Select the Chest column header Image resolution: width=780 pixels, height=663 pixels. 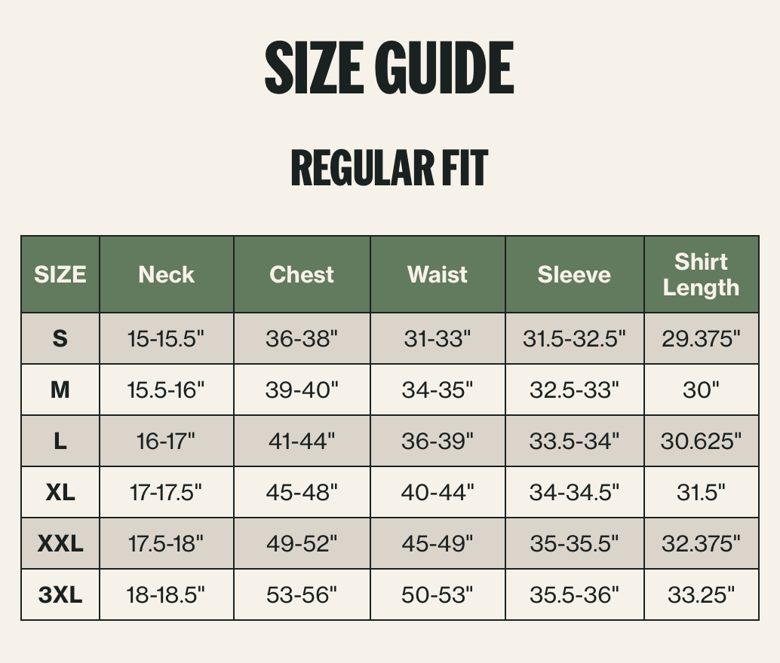pos(302,274)
